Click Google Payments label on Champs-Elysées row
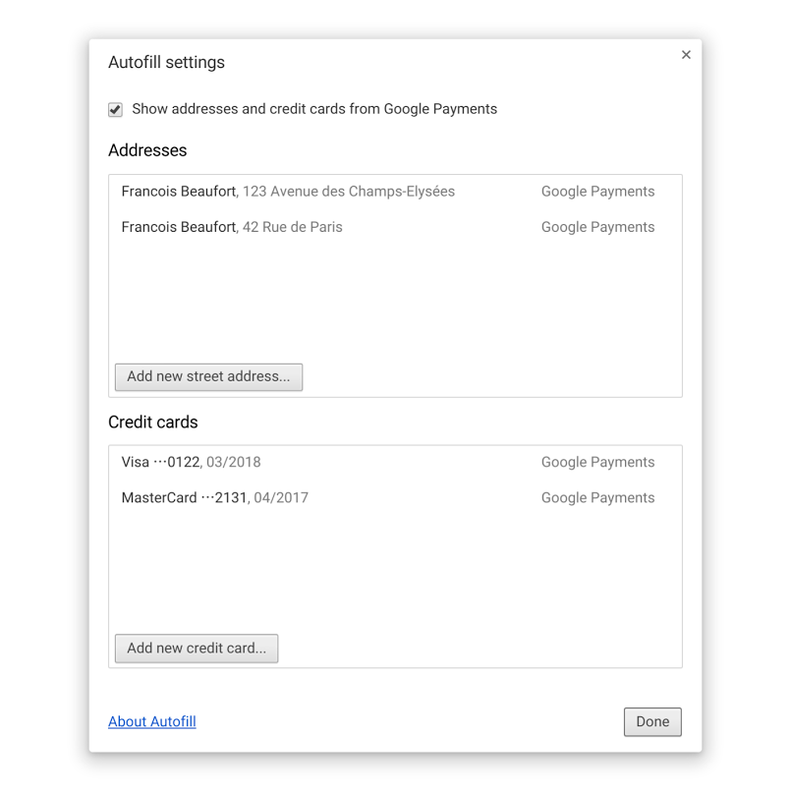Screen dimensions: 791x791 (x=597, y=192)
